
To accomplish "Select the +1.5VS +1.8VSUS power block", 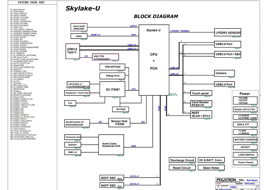I will point(245,132).
